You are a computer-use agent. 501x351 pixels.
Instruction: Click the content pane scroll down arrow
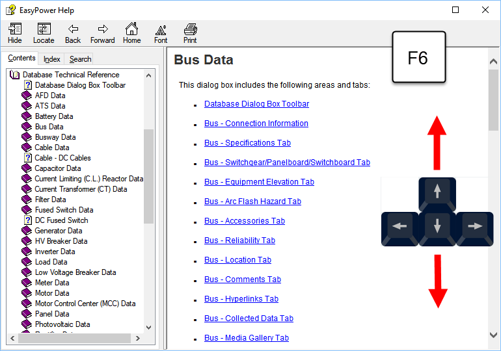[x=493, y=335]
